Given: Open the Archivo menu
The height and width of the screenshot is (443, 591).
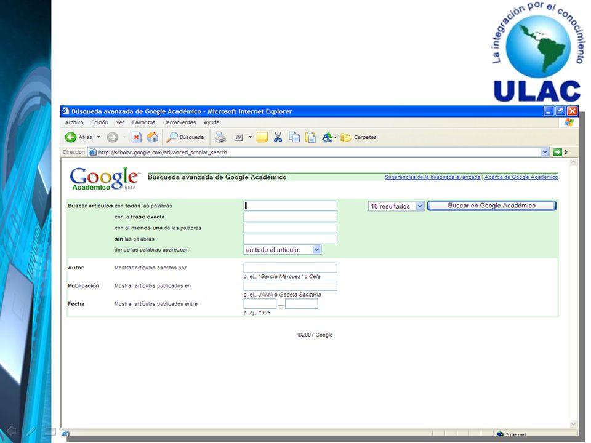Looking at the screenshot, I should [x=74, y=122].
